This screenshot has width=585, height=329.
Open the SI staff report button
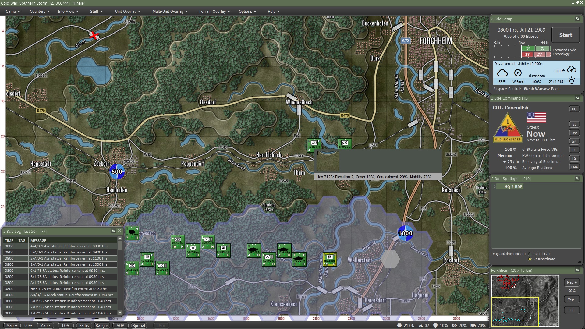574,124
